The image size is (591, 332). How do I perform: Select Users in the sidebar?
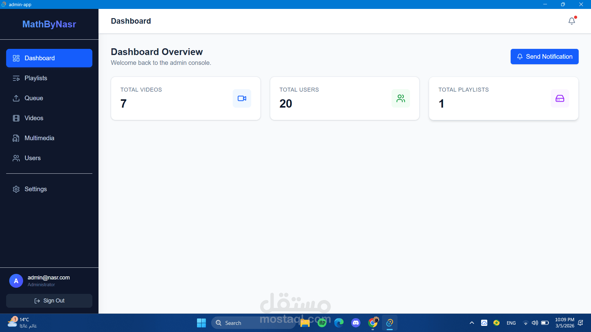click(x=32, y=158)
